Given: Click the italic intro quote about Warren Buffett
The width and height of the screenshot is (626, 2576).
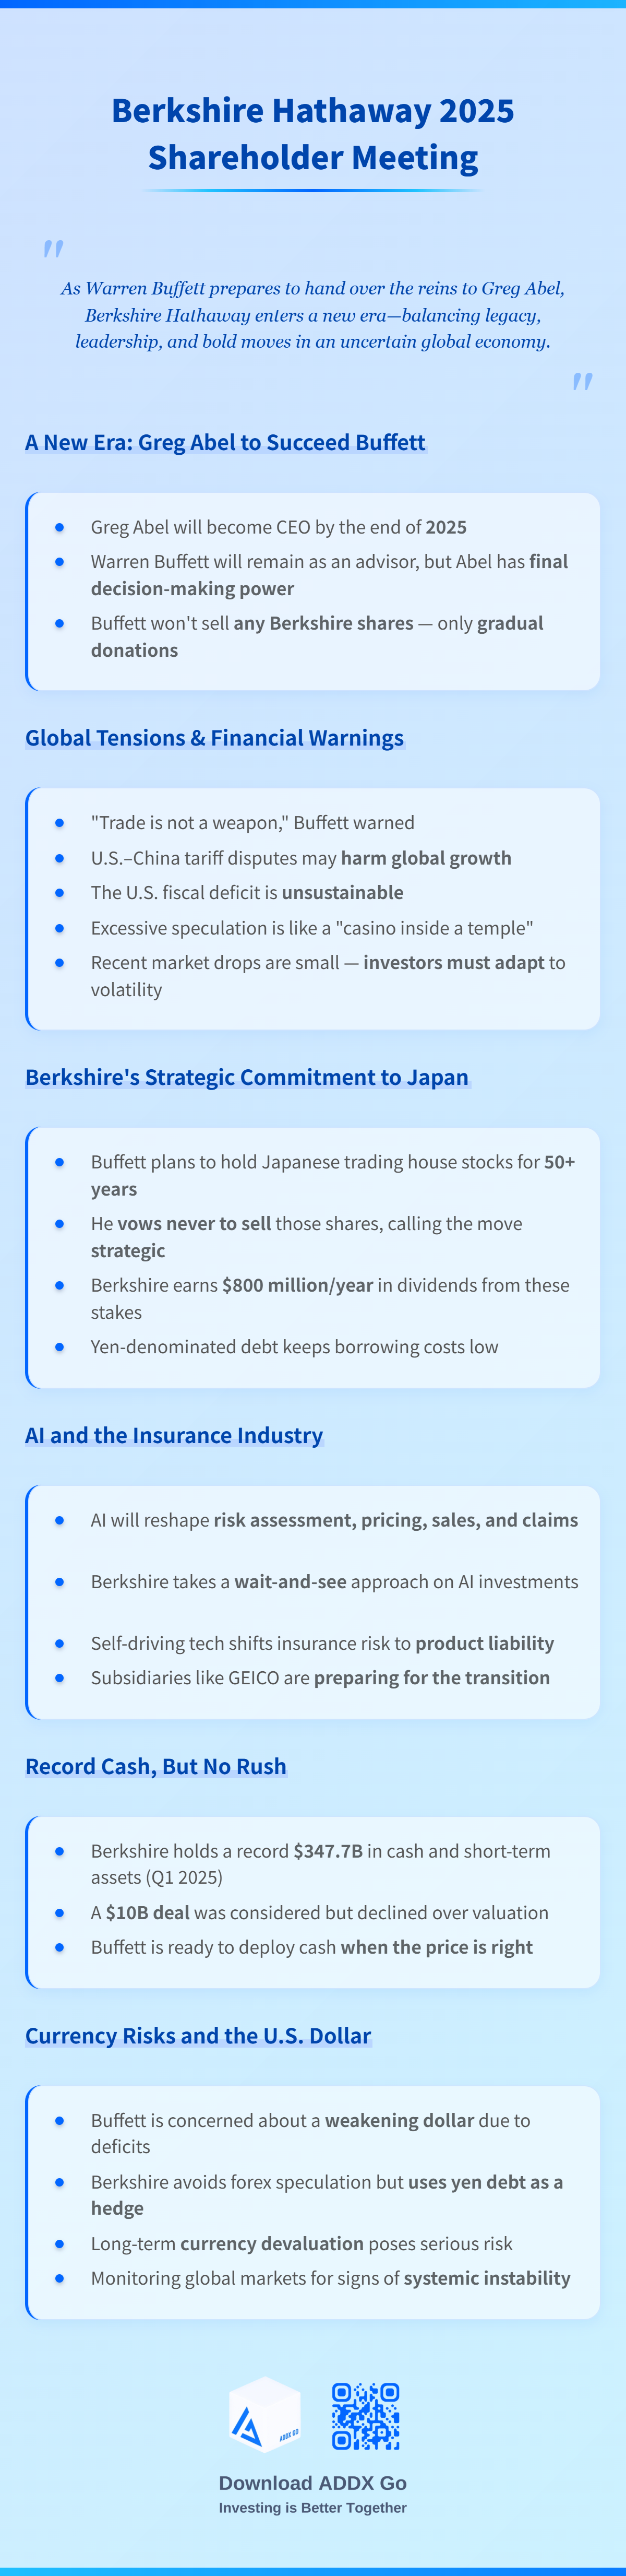Looking at the screenshot, I should (312, 315).
